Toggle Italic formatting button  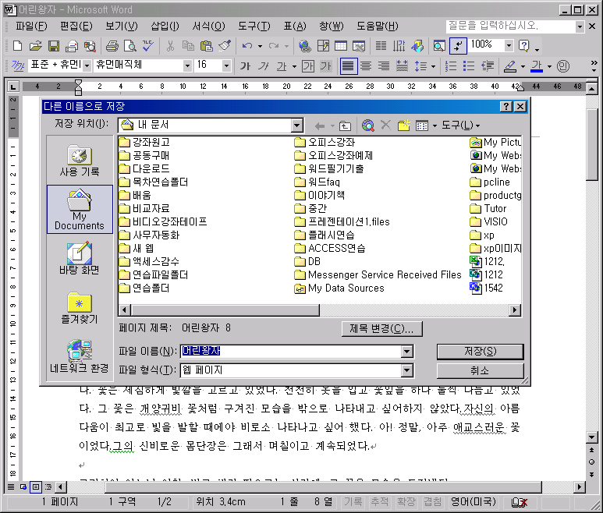pyautogui.click(x=263, y=66)
